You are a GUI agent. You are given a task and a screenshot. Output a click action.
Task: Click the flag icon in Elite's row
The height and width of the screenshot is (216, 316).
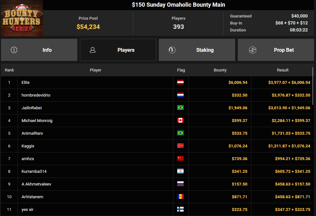[x=180, y=82]
